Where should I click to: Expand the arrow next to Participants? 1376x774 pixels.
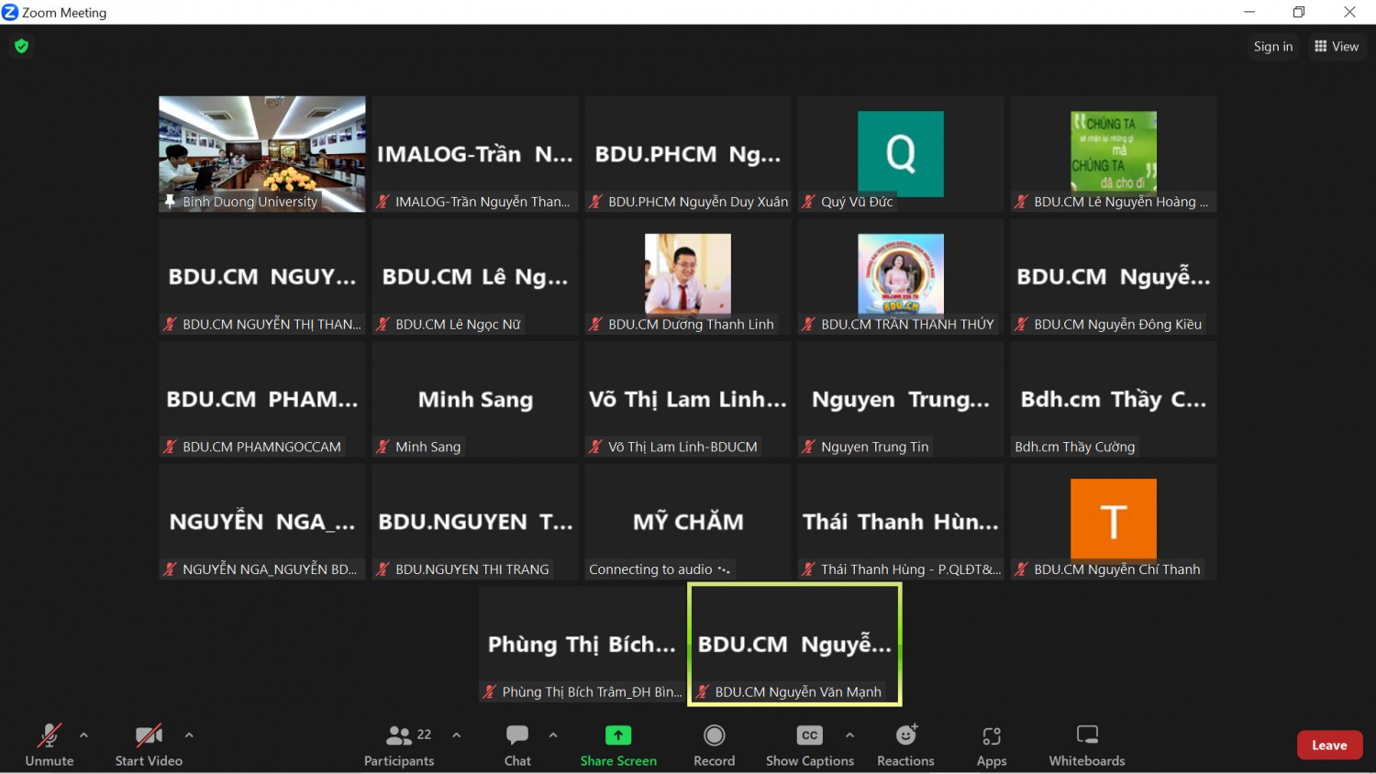457,735
